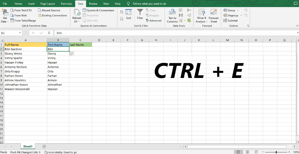Image resolution: width=299 pixels, height=154 pixels.
Task: Sort A to Z ascending
Action: click(122, 12)
